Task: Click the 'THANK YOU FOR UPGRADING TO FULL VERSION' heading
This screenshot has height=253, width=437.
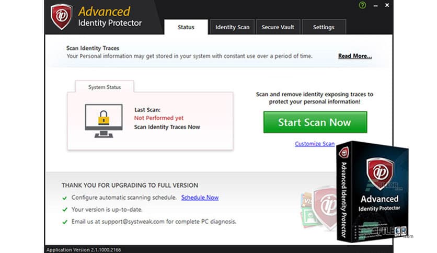Action: pos(130,185)
